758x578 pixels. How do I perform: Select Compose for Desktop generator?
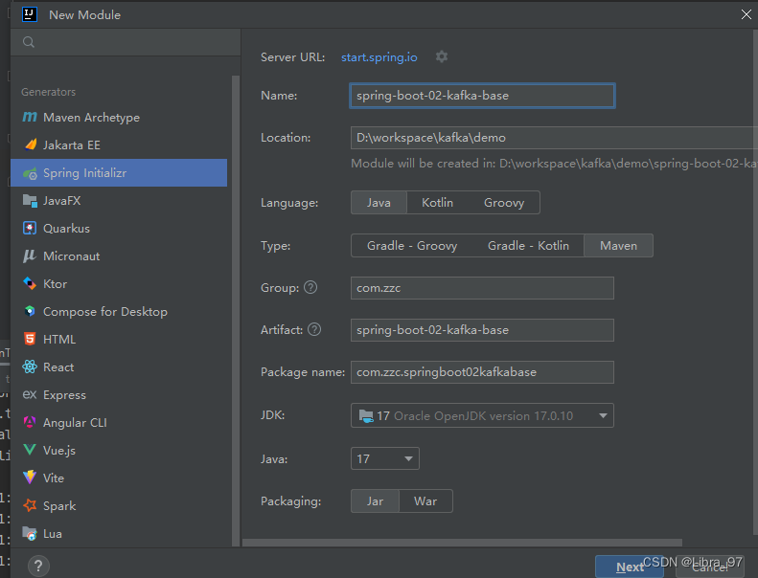pyautogui.click(x=105, y=311)
